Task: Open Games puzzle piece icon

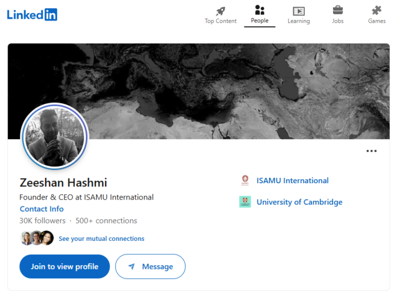Action: 377,10
